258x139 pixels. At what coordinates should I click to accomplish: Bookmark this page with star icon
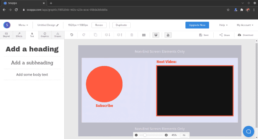tap(228, 10)
